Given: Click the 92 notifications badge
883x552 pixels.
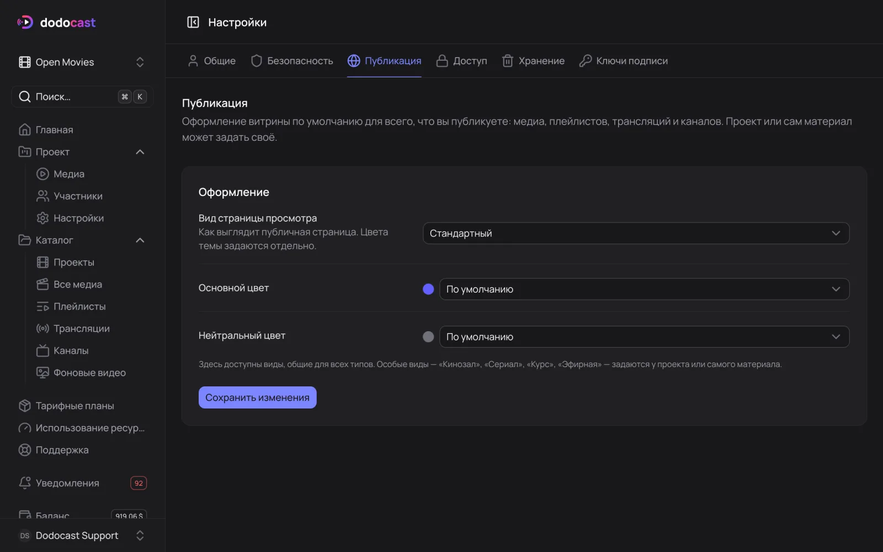Looking at the screenshot, I should click(139, 483).
